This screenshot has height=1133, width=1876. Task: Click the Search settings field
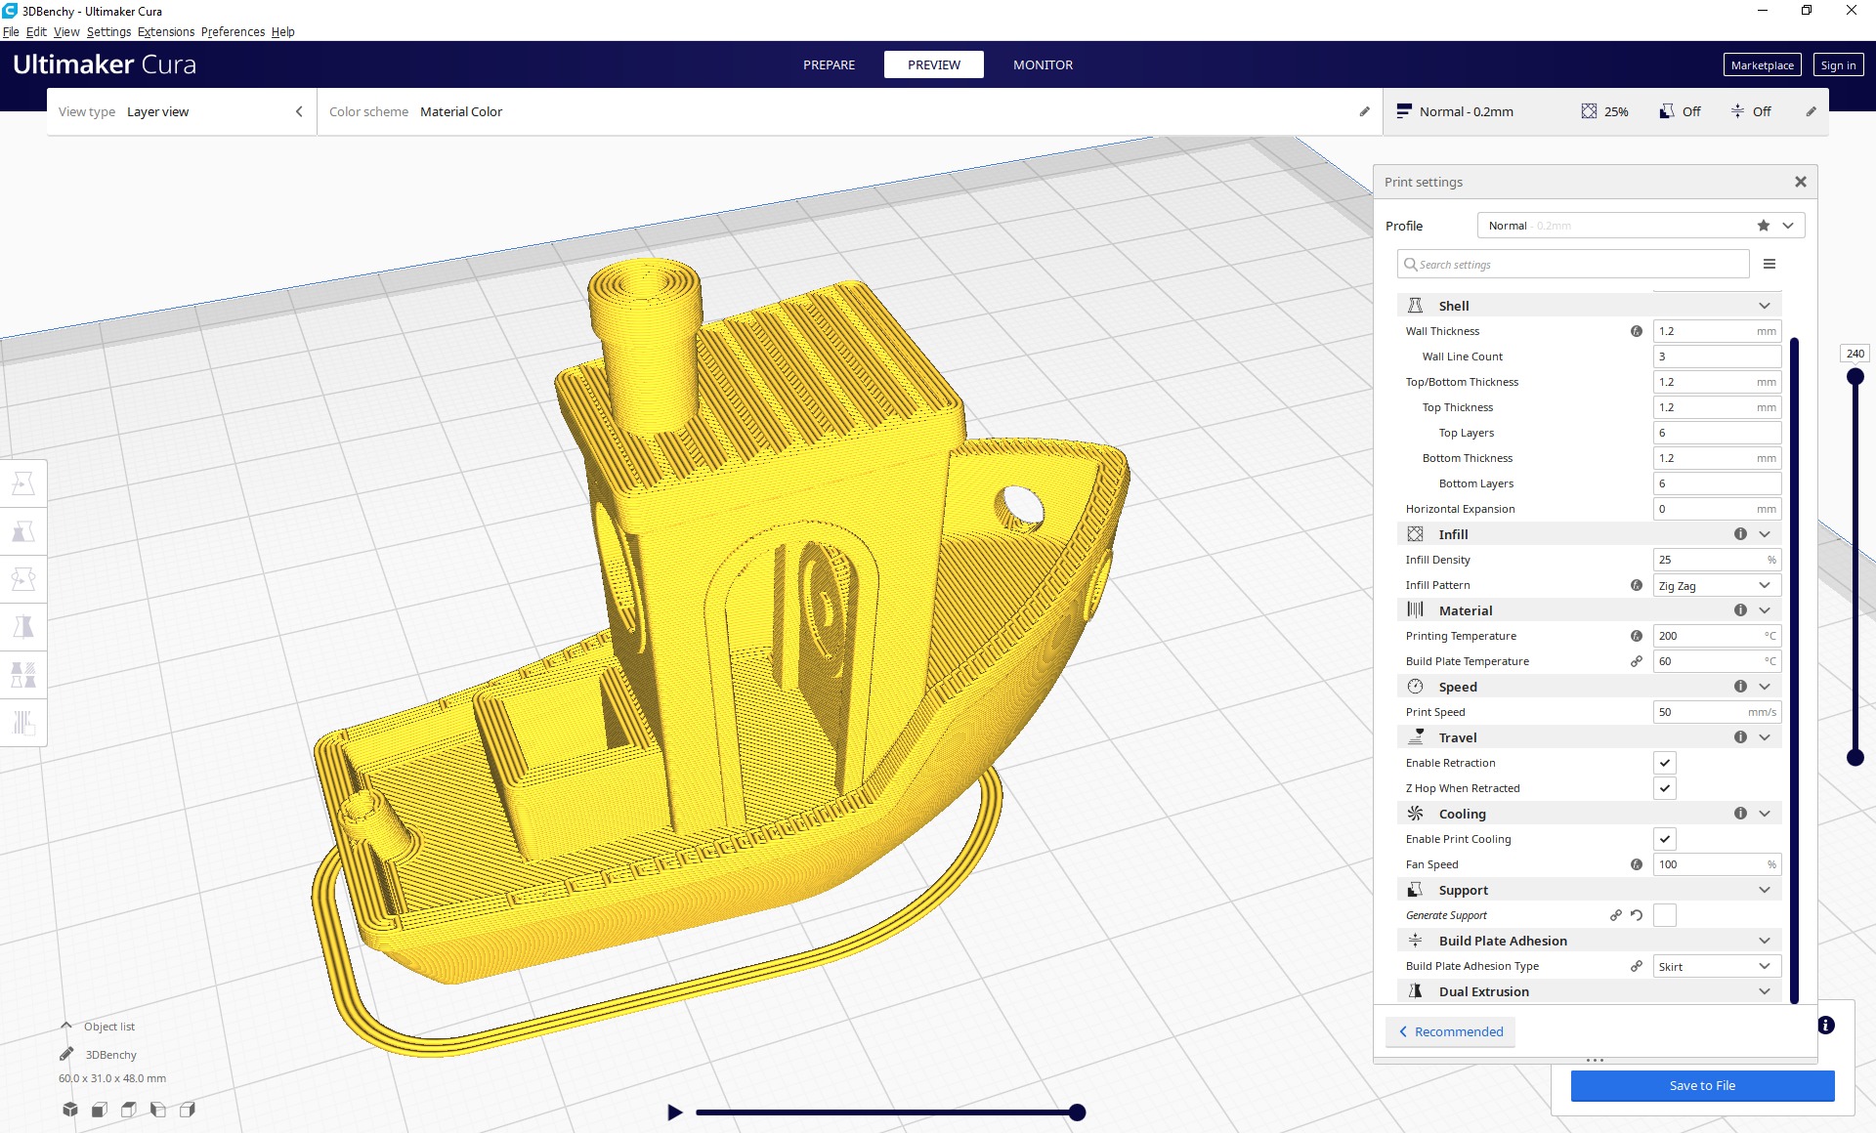[x=1573, y=264]
